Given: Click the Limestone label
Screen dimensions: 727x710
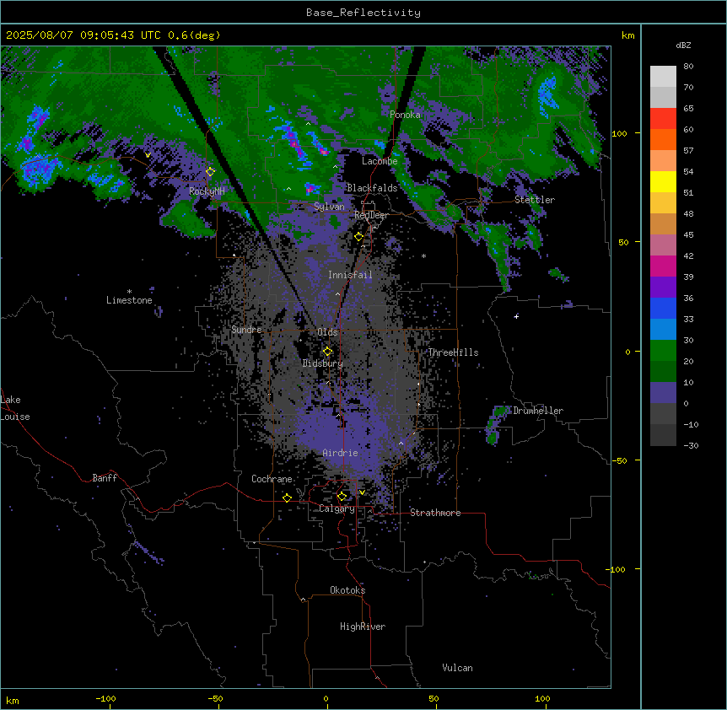Looking at the screenshot, I should pos(129,300).
